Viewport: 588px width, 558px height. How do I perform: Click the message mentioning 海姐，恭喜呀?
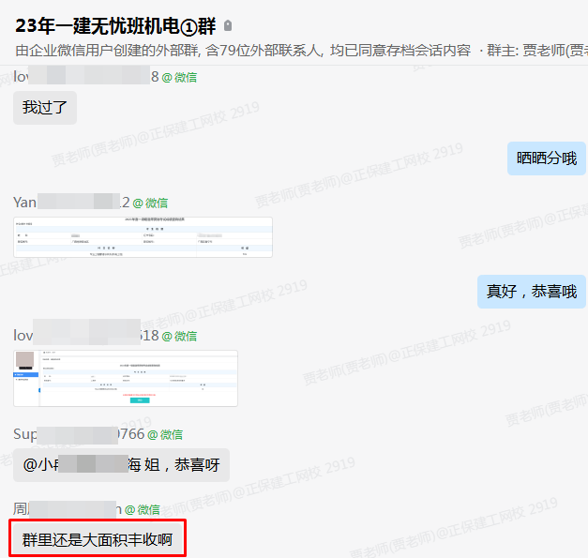121,465
